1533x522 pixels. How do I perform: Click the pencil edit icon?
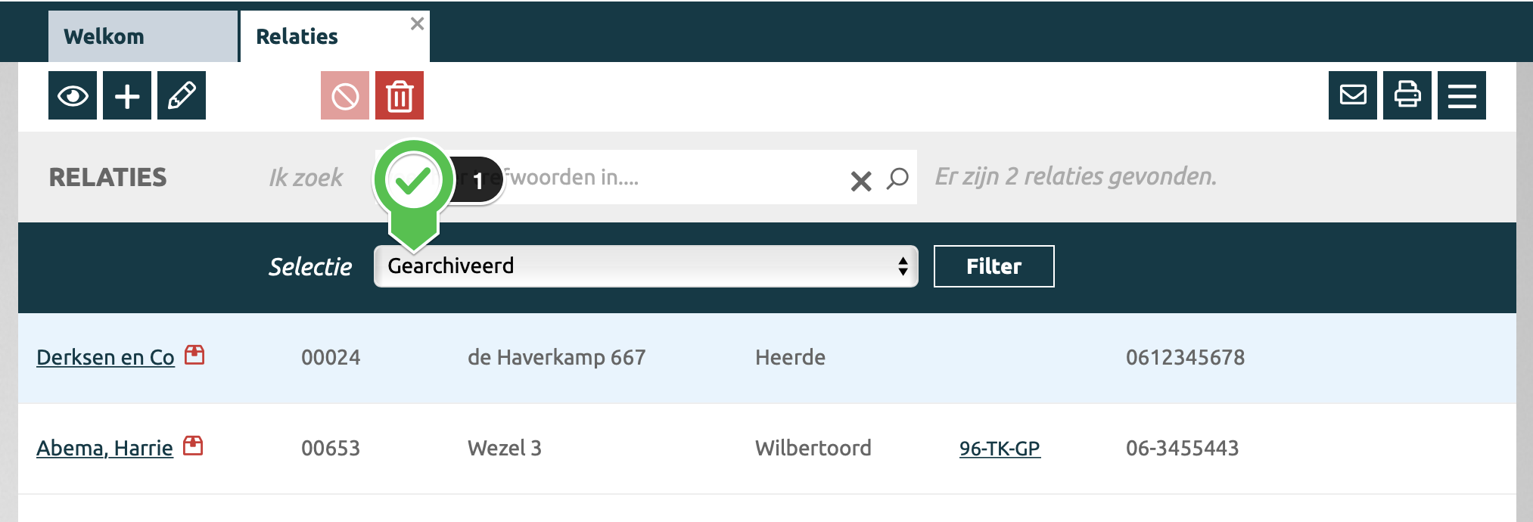click(182, 95)
